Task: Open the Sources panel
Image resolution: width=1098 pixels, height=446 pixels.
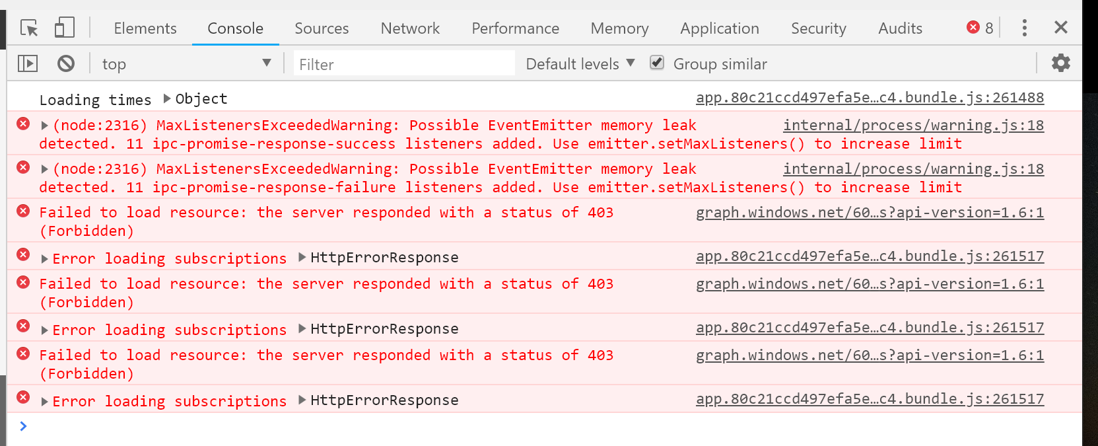Action: point(322,28)
